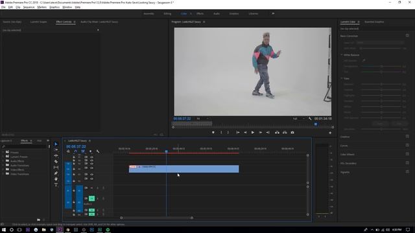Toggle the Vignette section checkbox
This screenshot has width=415, height=233.
(x=407, y=172)
